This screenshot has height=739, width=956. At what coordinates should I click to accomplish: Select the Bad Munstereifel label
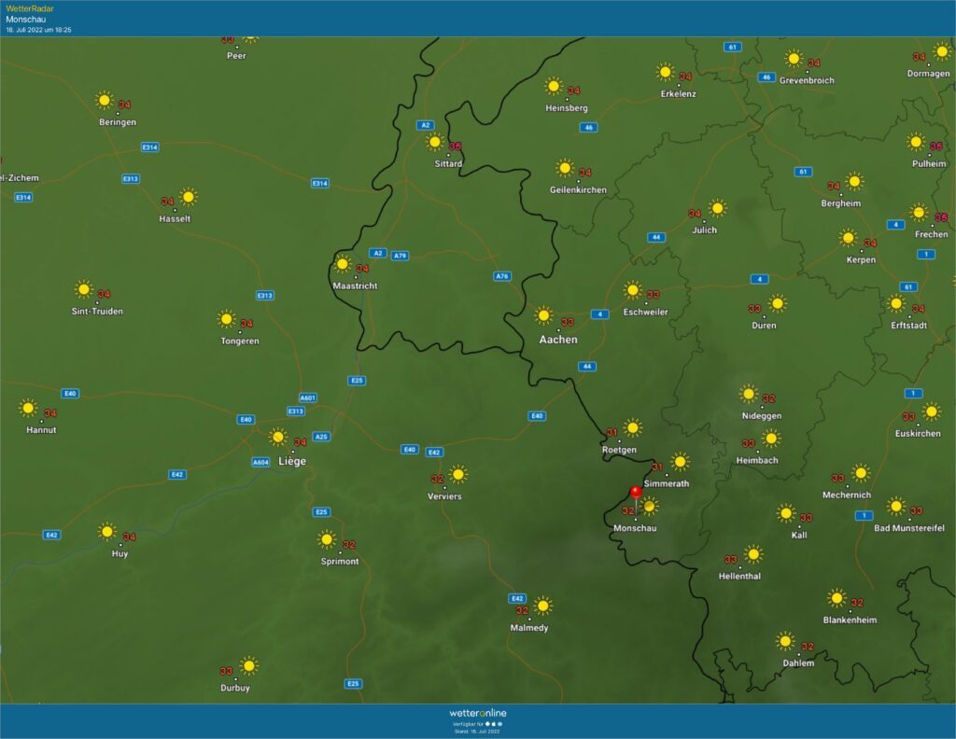(909, 528)
